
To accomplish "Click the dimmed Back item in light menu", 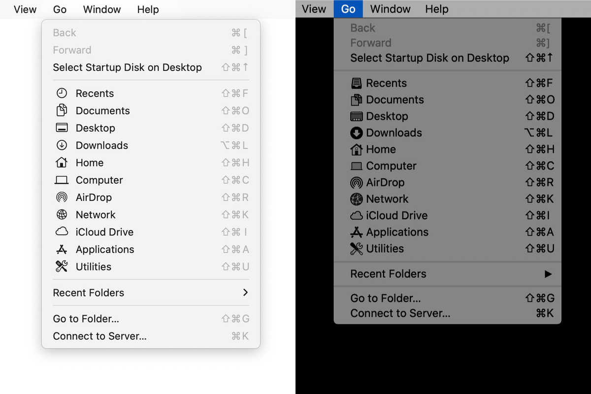I will coord(151,33).
